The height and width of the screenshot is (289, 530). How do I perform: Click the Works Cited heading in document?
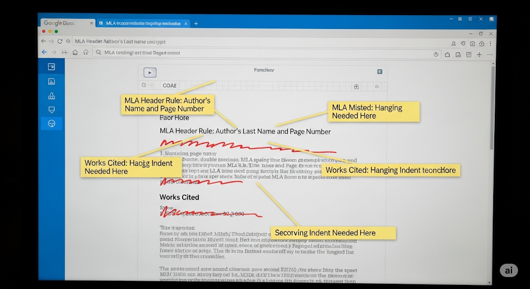pyautogui.click(x=179, y=197)
